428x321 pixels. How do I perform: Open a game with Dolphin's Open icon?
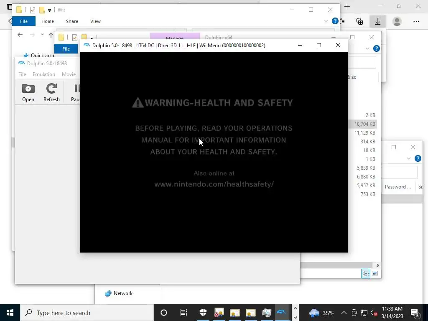click(x=28, y=93)
